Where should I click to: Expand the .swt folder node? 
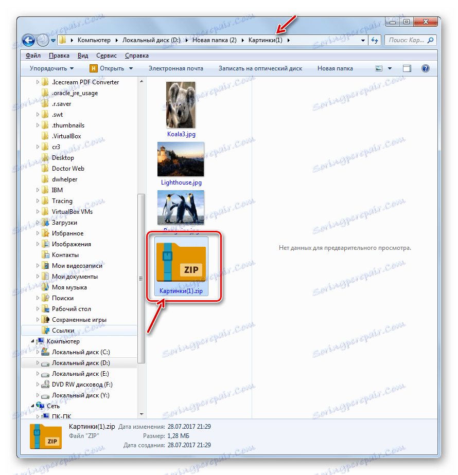[38, 115]
